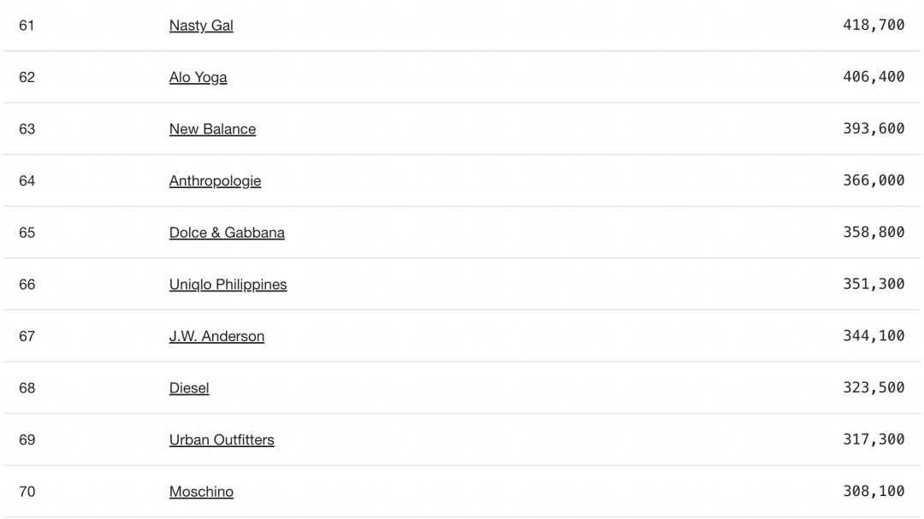Screen dimensions: 924x519
Task: Select the 317,300 value for Urban Outfitters
Action: pos(874,439)
